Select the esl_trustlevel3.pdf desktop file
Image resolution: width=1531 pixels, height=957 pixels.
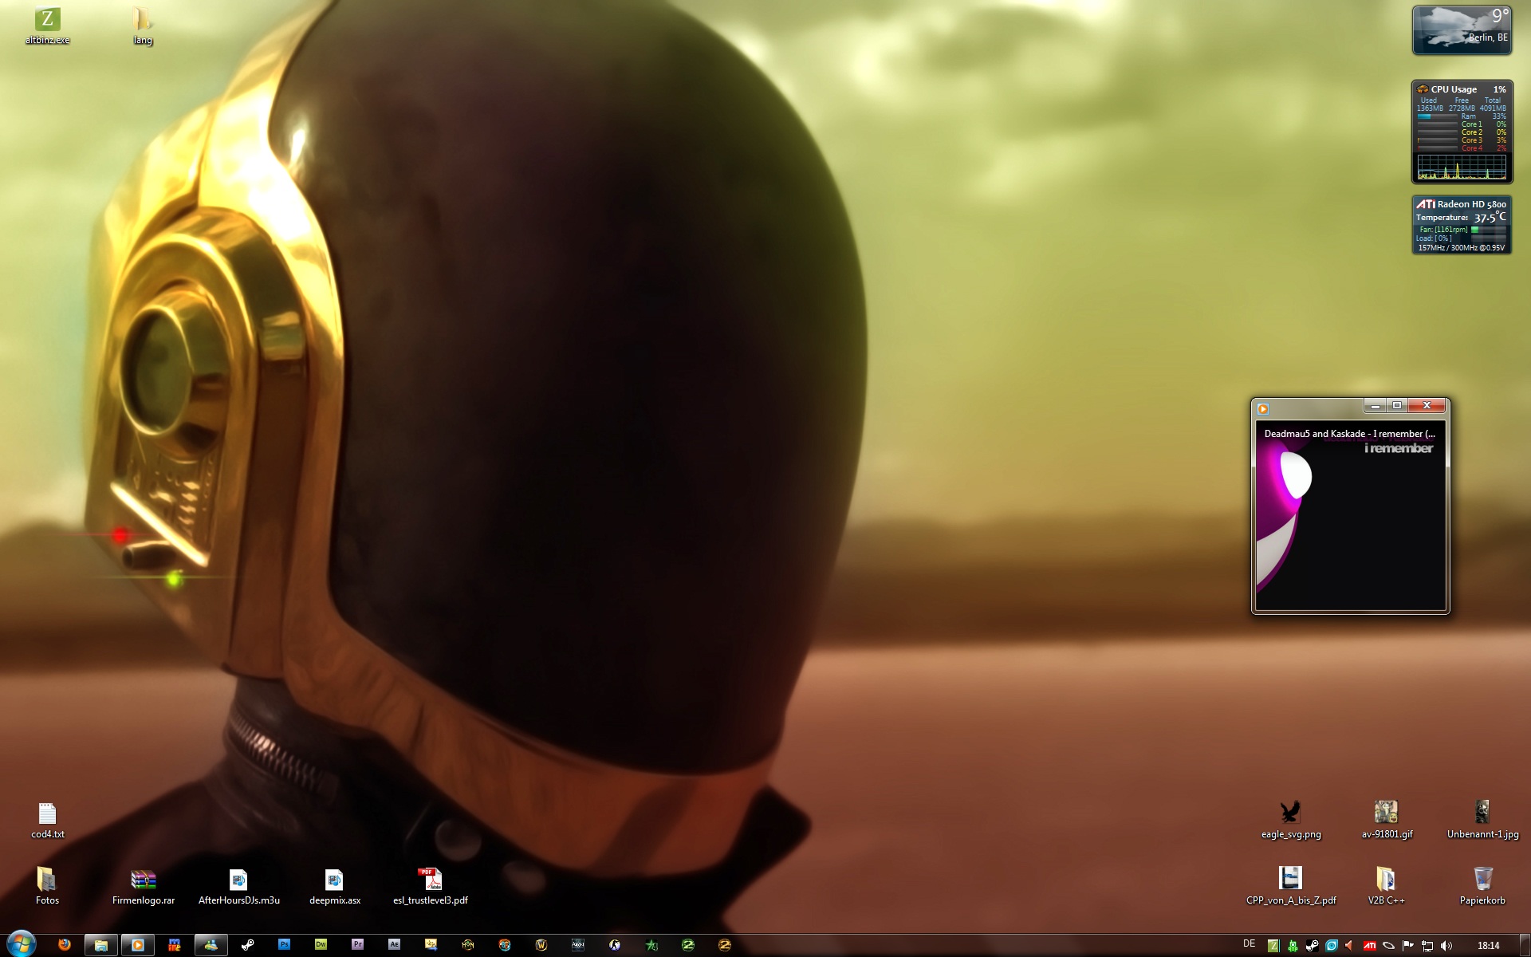pos(430,880)
